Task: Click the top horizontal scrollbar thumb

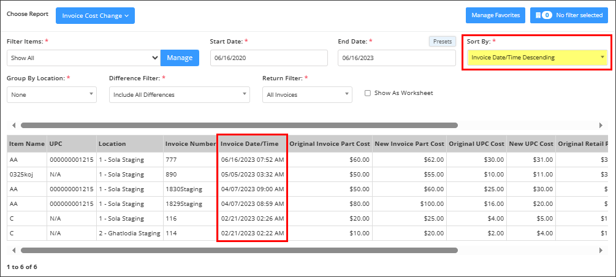Action: [239, 126]
